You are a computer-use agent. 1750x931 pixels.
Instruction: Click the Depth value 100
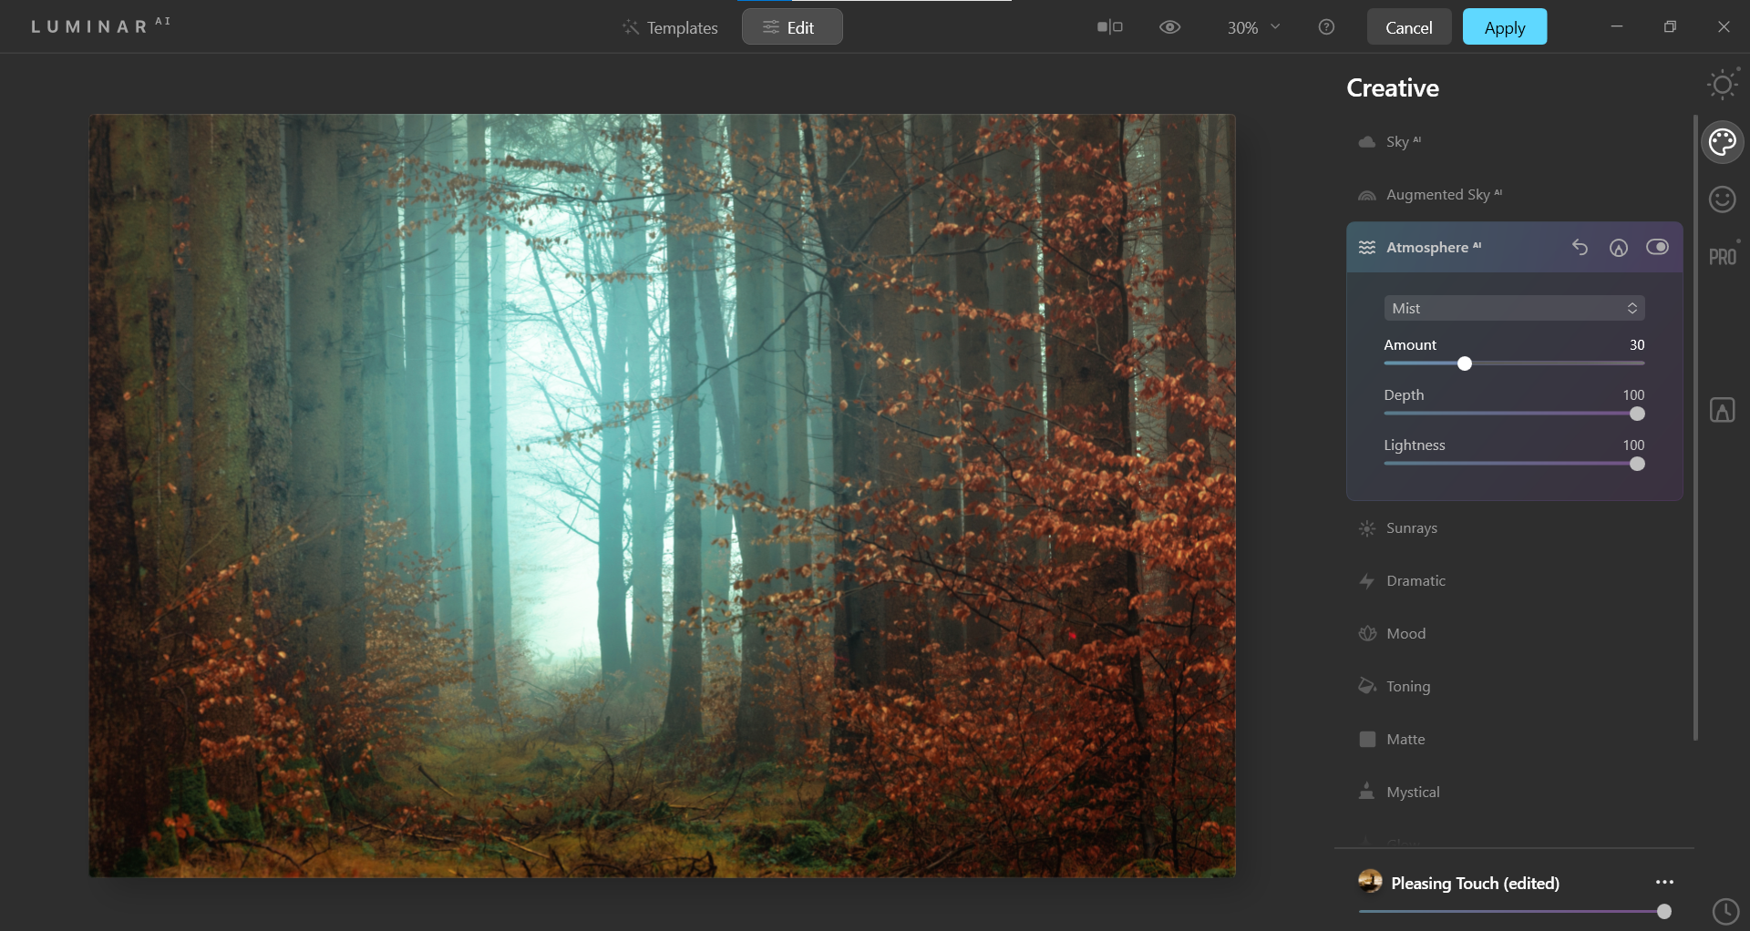click(1633, 394)
